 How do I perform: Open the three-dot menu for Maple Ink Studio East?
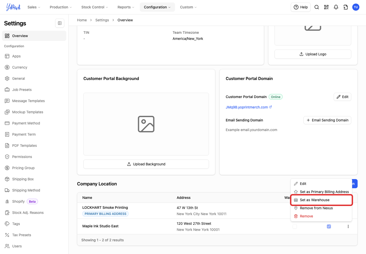click(348, 226)
